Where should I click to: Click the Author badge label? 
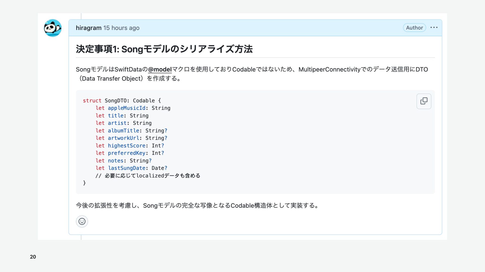(414, 28)
